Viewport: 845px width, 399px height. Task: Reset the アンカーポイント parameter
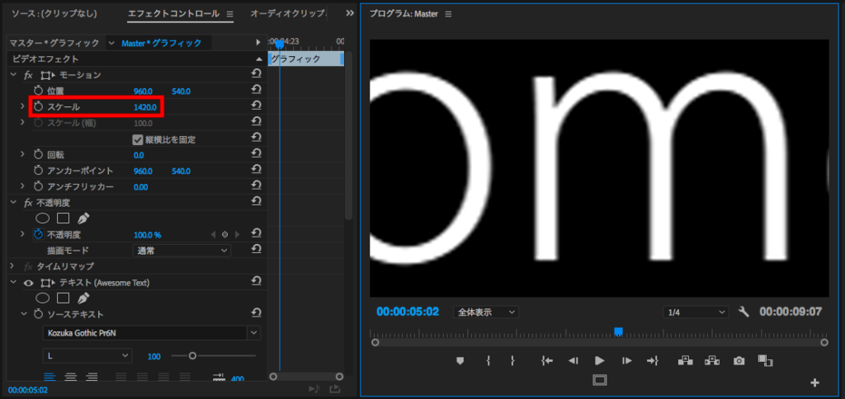point(257,171)
